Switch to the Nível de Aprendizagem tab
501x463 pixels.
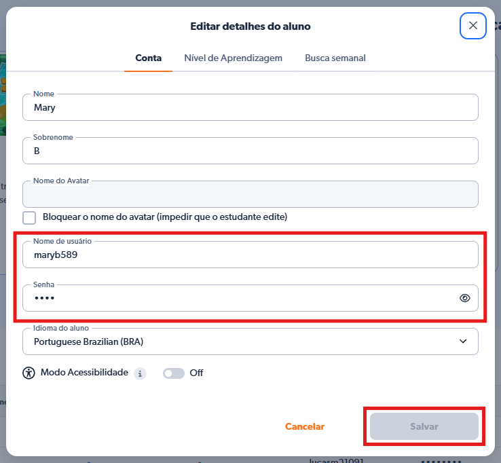coord(233,58)
